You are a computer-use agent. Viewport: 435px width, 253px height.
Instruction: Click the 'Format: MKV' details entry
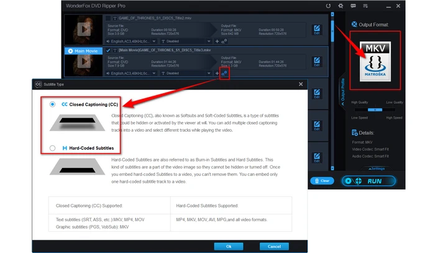362,142
